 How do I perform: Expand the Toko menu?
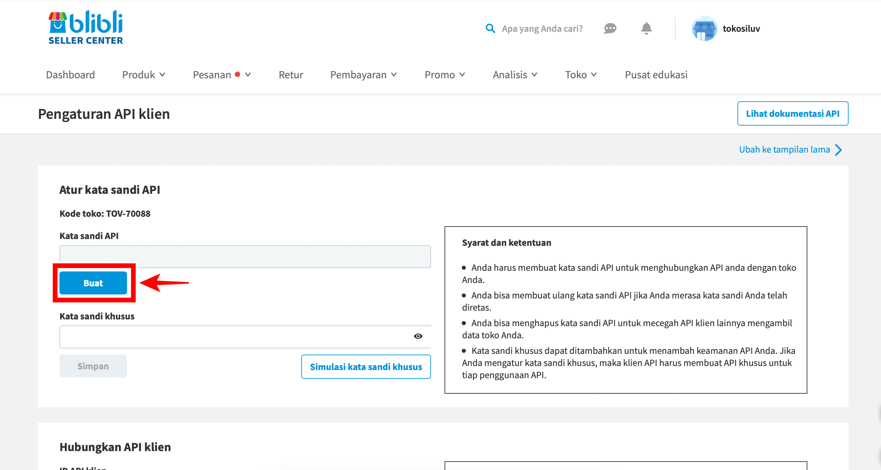(x=581, y=75)
